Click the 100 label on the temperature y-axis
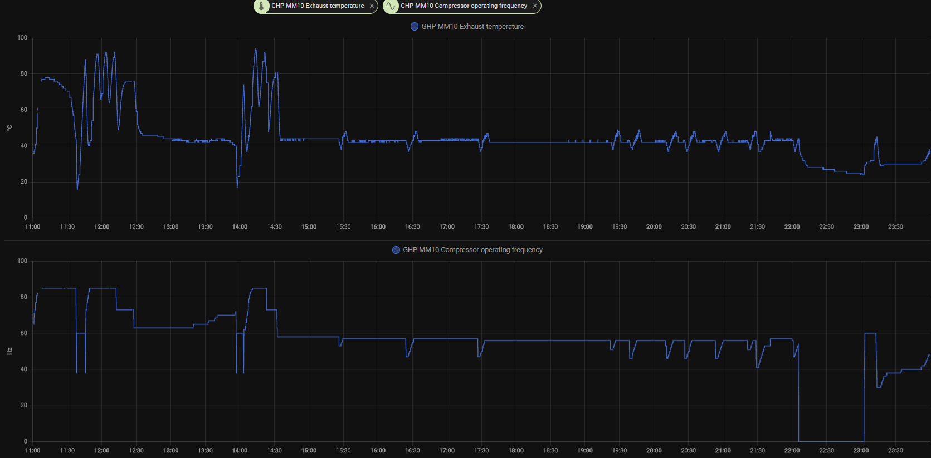Screen dimensions: 931x458 point(22,38)
